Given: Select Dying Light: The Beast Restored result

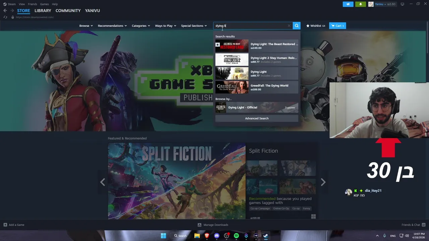Looking at the screenshot, I should (257, 46).
